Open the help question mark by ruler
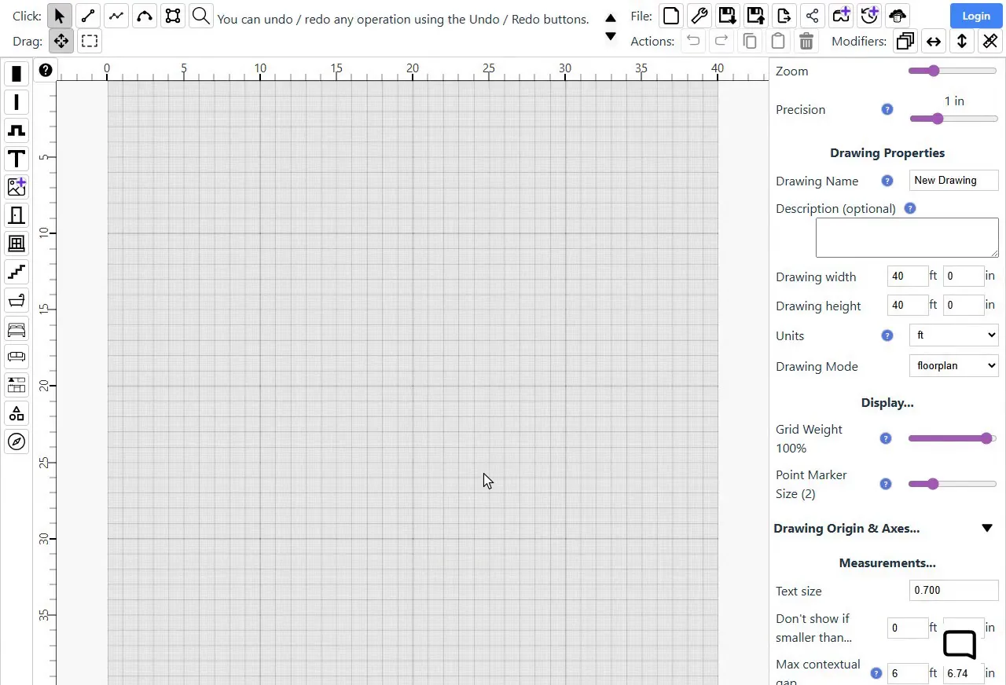 tap(46, 70)
